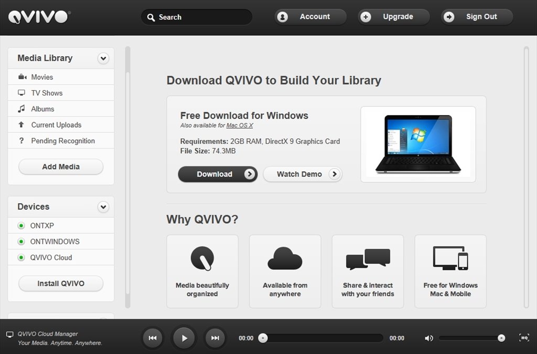Select the ONTXP device
The height and width of the screenshot is (354, 537).
pos(61,226)
